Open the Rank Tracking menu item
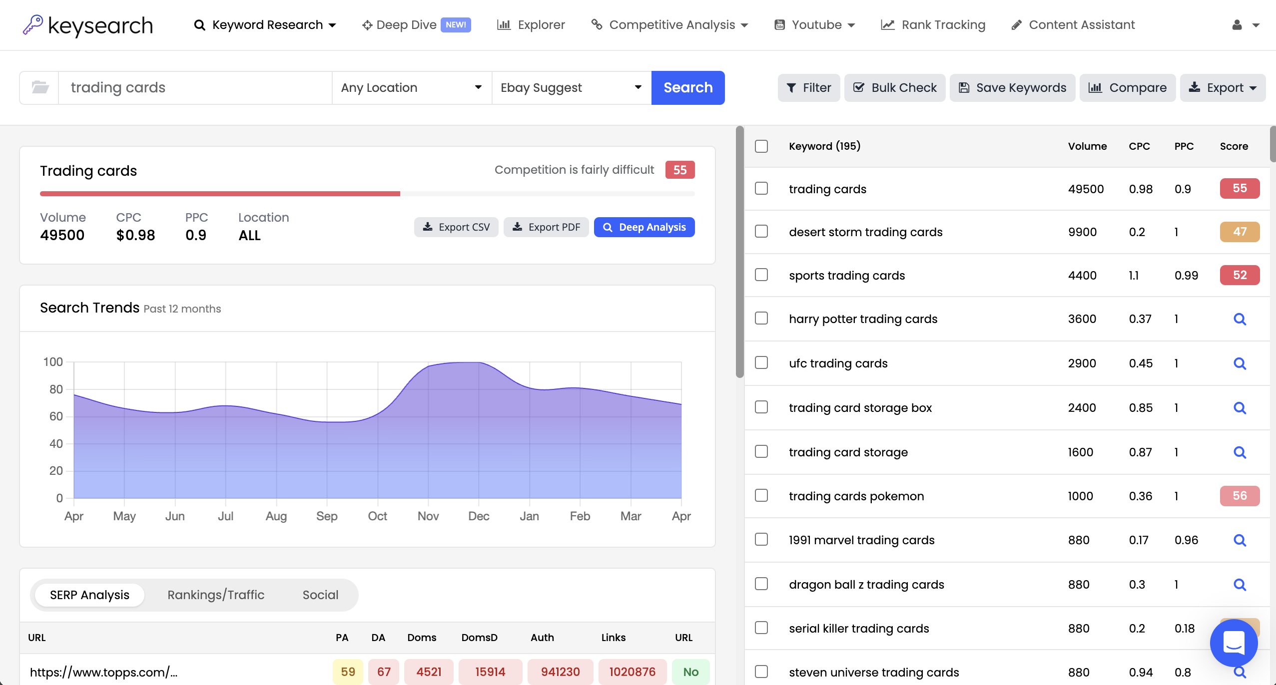The image size is (1276, 685). pyautogui.click(x=933, y=24)
